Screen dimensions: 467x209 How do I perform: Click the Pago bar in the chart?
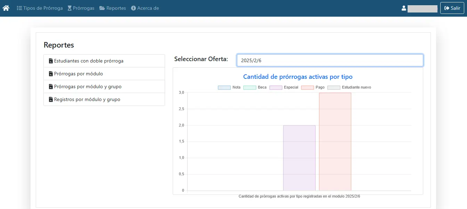coord(335,142)
